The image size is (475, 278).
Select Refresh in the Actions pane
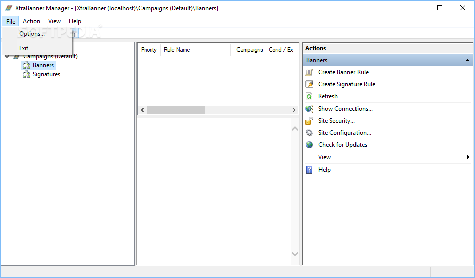328,96
